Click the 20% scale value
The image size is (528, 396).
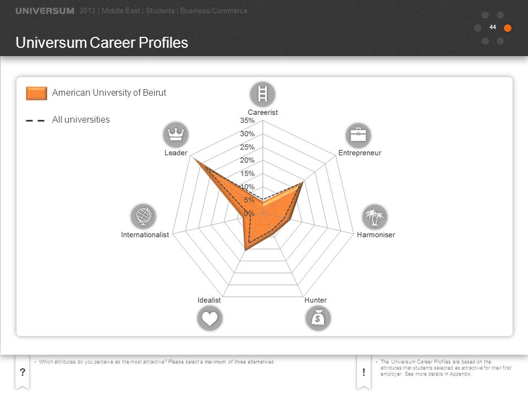tap(247, 160)
